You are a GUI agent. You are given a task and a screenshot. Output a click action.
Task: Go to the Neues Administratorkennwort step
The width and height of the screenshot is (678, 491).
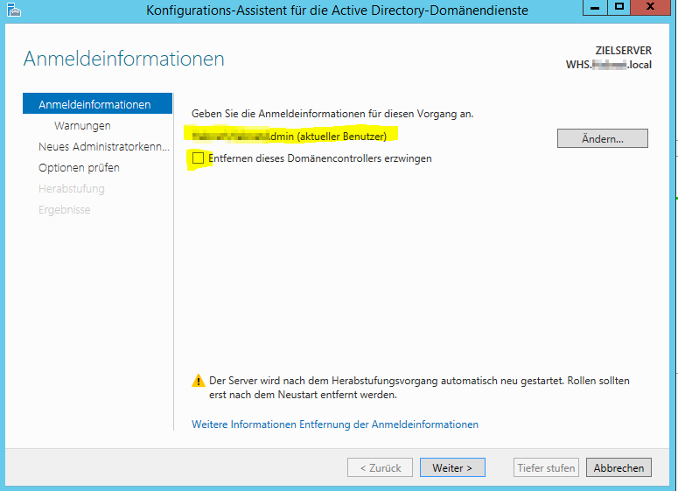pyautogui.click(x=103, y=147)
